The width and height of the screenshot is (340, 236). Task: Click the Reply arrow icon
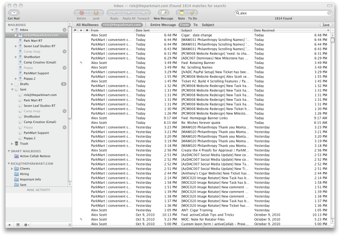click(x=114, y=13)
